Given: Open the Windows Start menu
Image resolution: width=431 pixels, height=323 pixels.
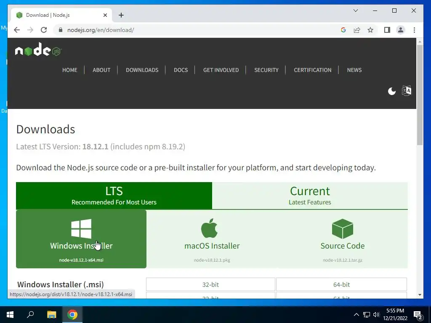Looking at the screenshot, I should (10, 315).
